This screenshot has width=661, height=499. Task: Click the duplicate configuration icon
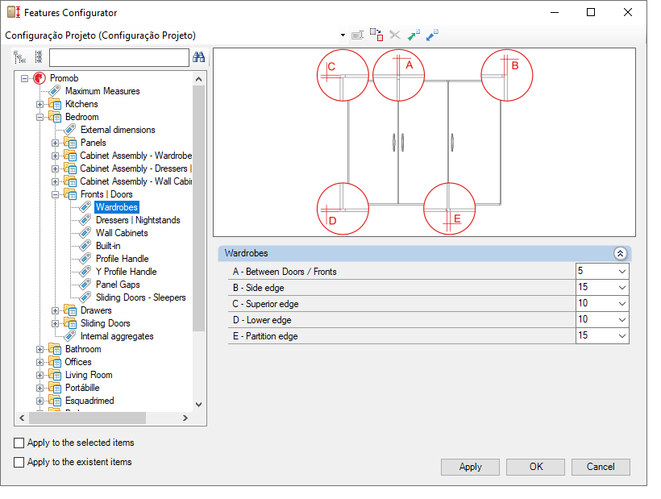click(376, 35)
